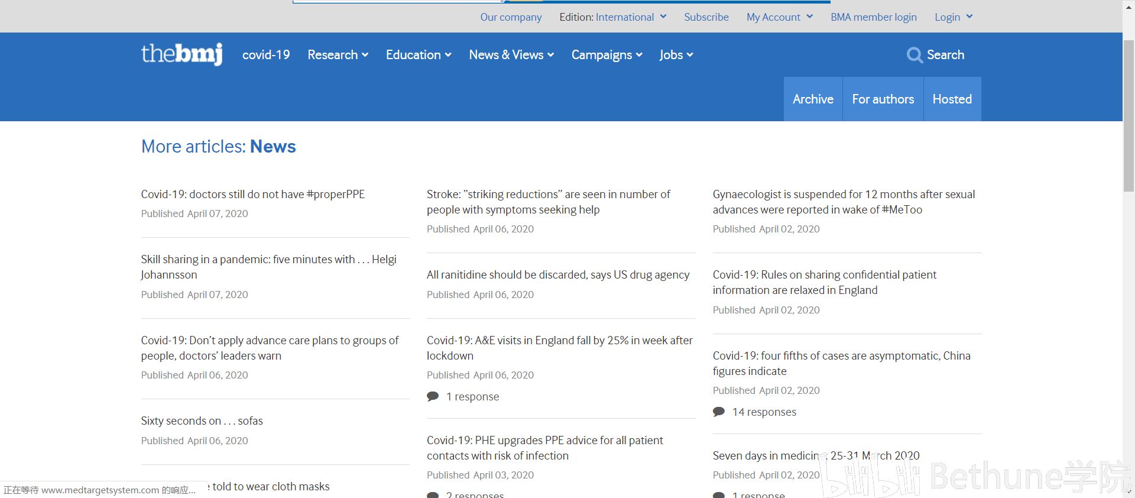Open the Education dropdown
This screenshot has height=498, width=1135.
[419, 55]
